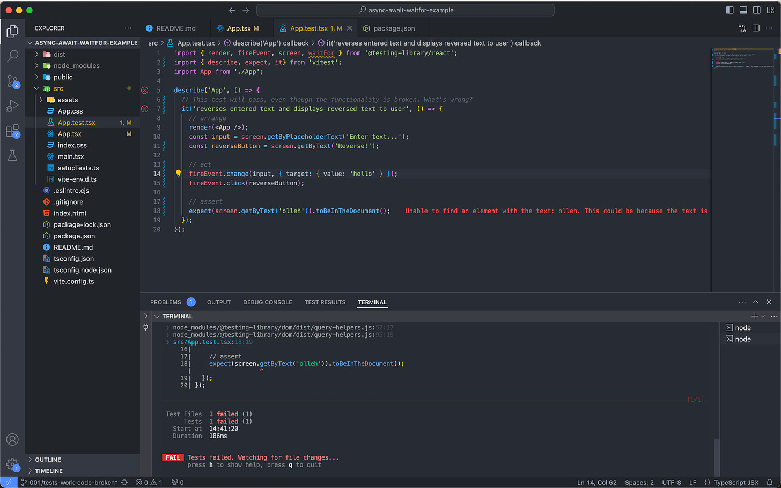Open the Search view in activity bar

pos(12,56)
